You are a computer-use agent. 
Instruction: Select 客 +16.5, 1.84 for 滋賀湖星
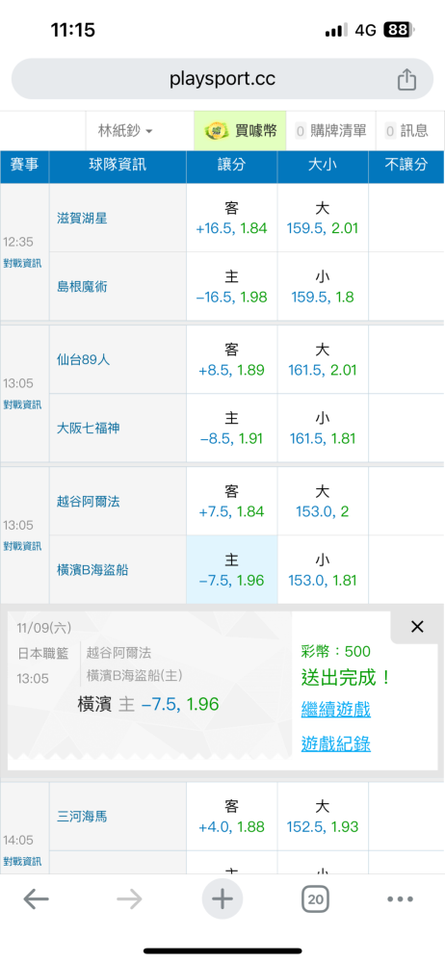[x=232, y=218]
